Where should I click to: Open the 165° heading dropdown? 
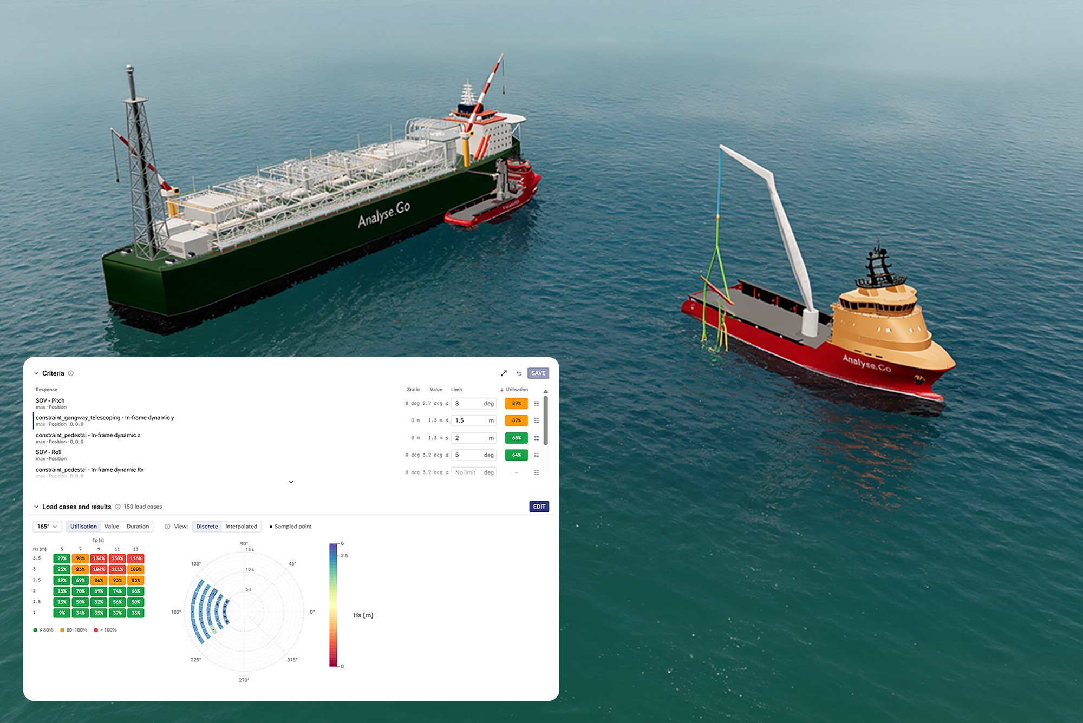tap(48, 527)
